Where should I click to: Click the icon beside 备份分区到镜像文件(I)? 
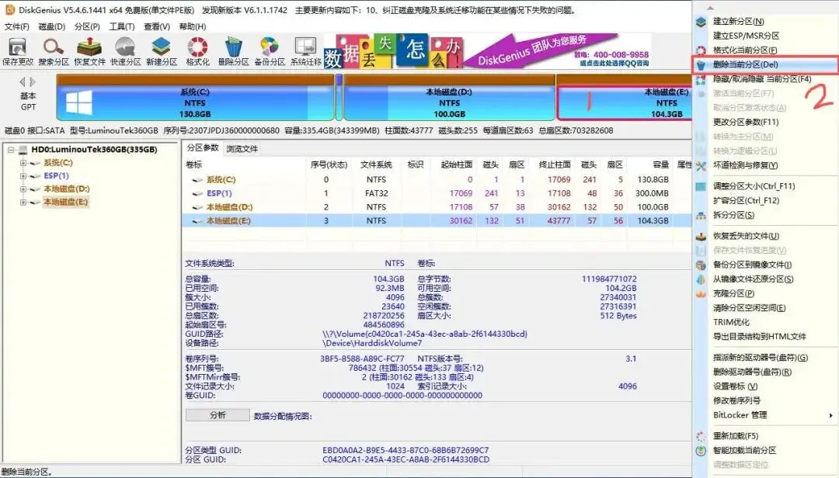tap(701, 265)
